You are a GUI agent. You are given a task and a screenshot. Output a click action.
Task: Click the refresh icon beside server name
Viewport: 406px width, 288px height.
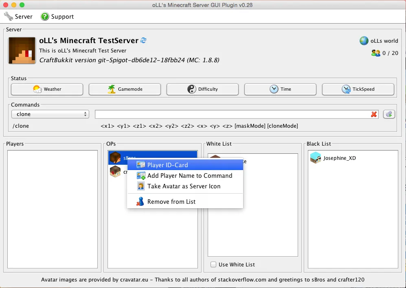pos(143,40)
